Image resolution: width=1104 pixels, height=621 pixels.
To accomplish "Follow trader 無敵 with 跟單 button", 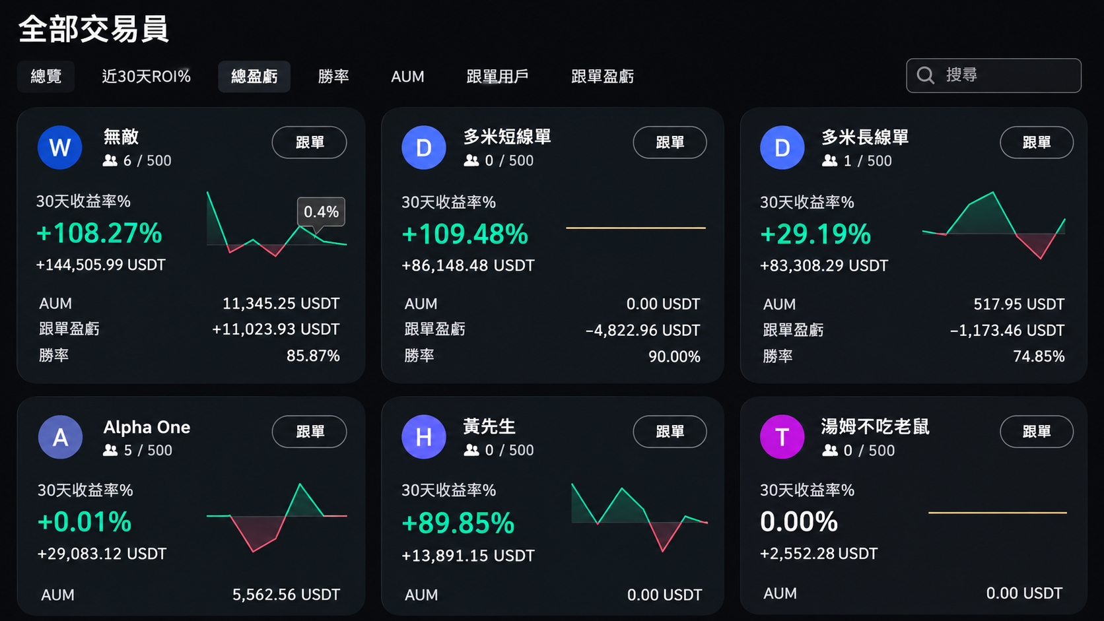I will pyautogui.click(x=310, y=142).
